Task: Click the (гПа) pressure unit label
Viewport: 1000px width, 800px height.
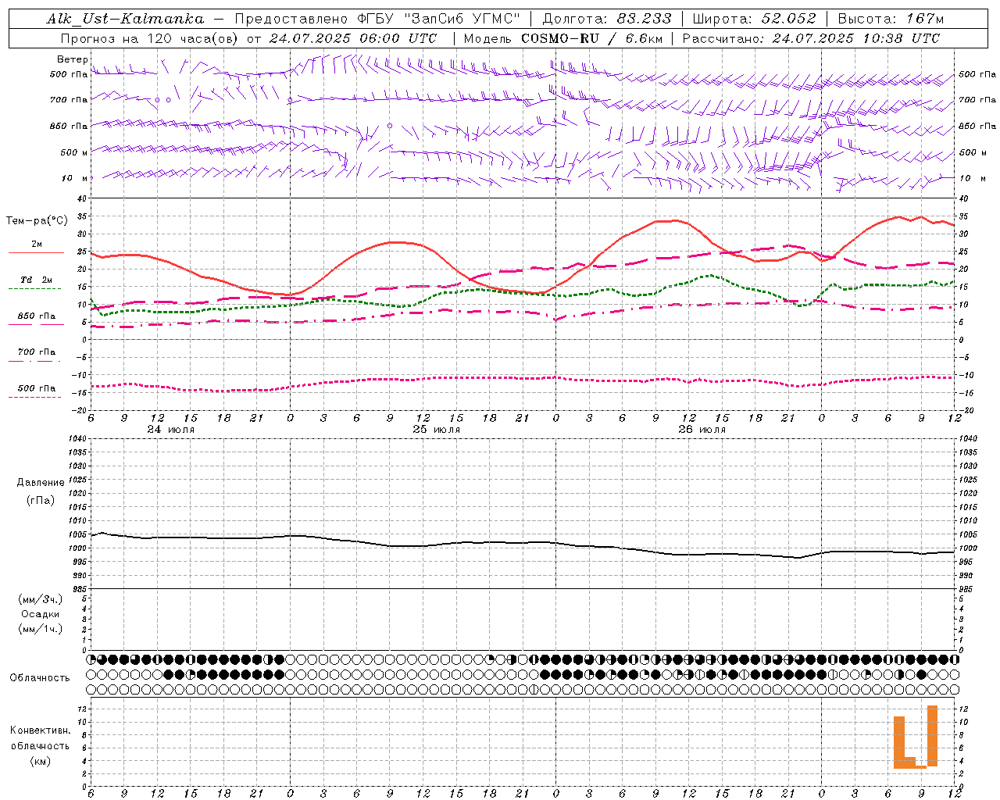Action: [x=41, y=500]
